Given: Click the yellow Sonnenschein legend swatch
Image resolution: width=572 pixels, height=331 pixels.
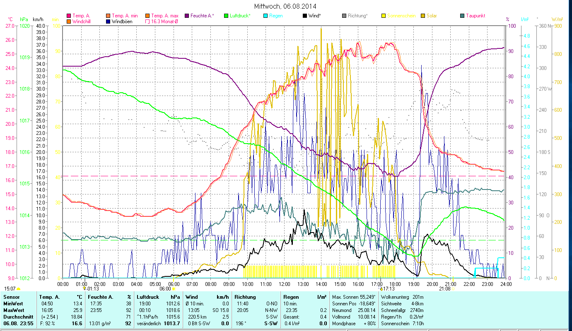Looking at the screenshot, I should (384, 16).
